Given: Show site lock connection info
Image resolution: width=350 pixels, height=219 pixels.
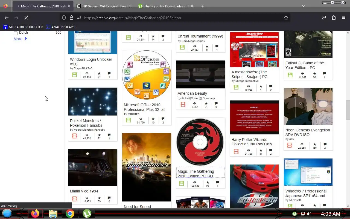Looking at the screenshot, I should [x=72, y=18].
